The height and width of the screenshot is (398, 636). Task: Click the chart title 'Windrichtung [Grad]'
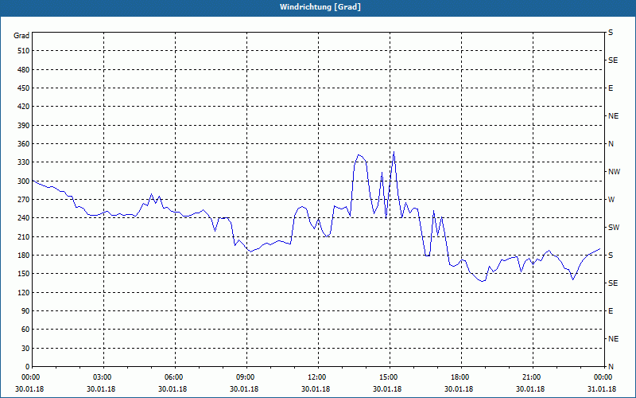(320, 7)
